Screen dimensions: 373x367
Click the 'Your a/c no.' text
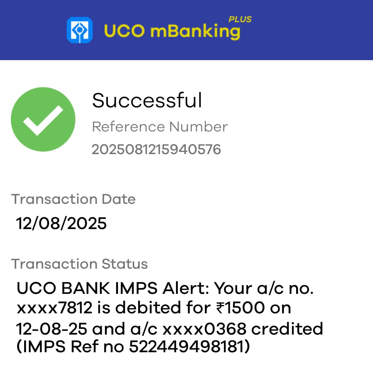coord(264,288)
